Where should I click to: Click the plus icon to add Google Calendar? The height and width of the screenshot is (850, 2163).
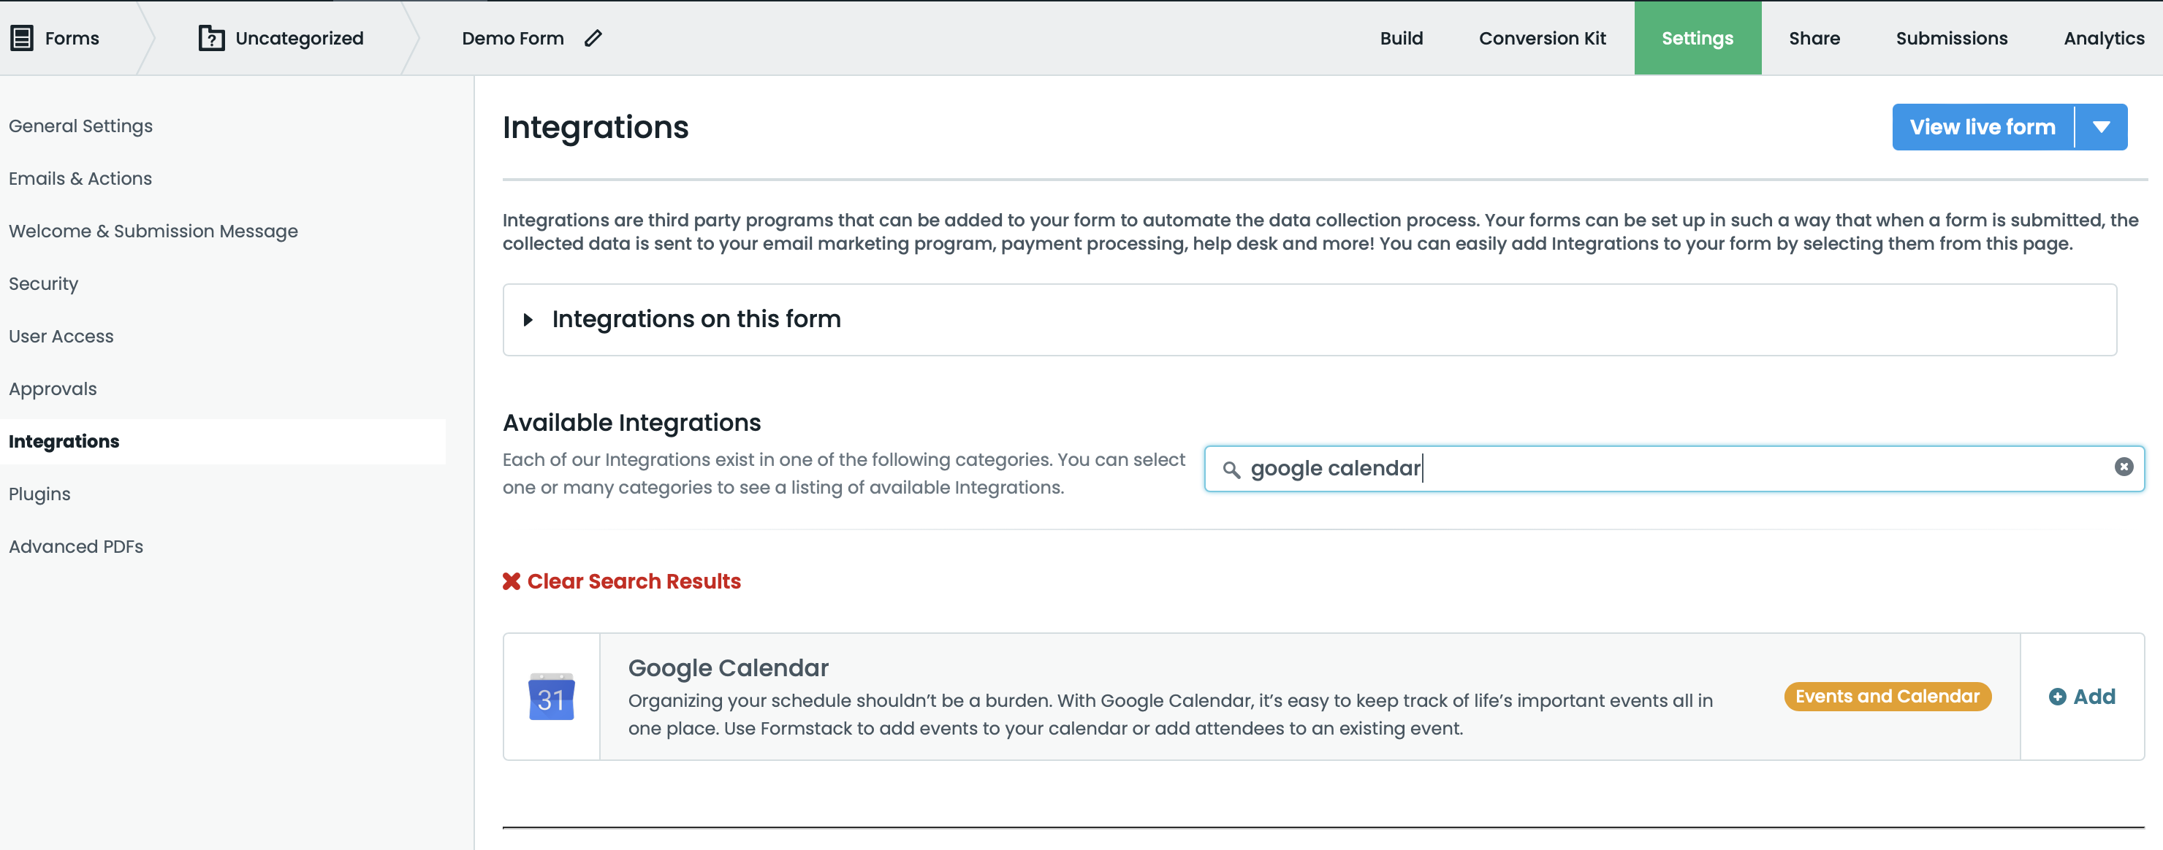tap(2057, 697)
